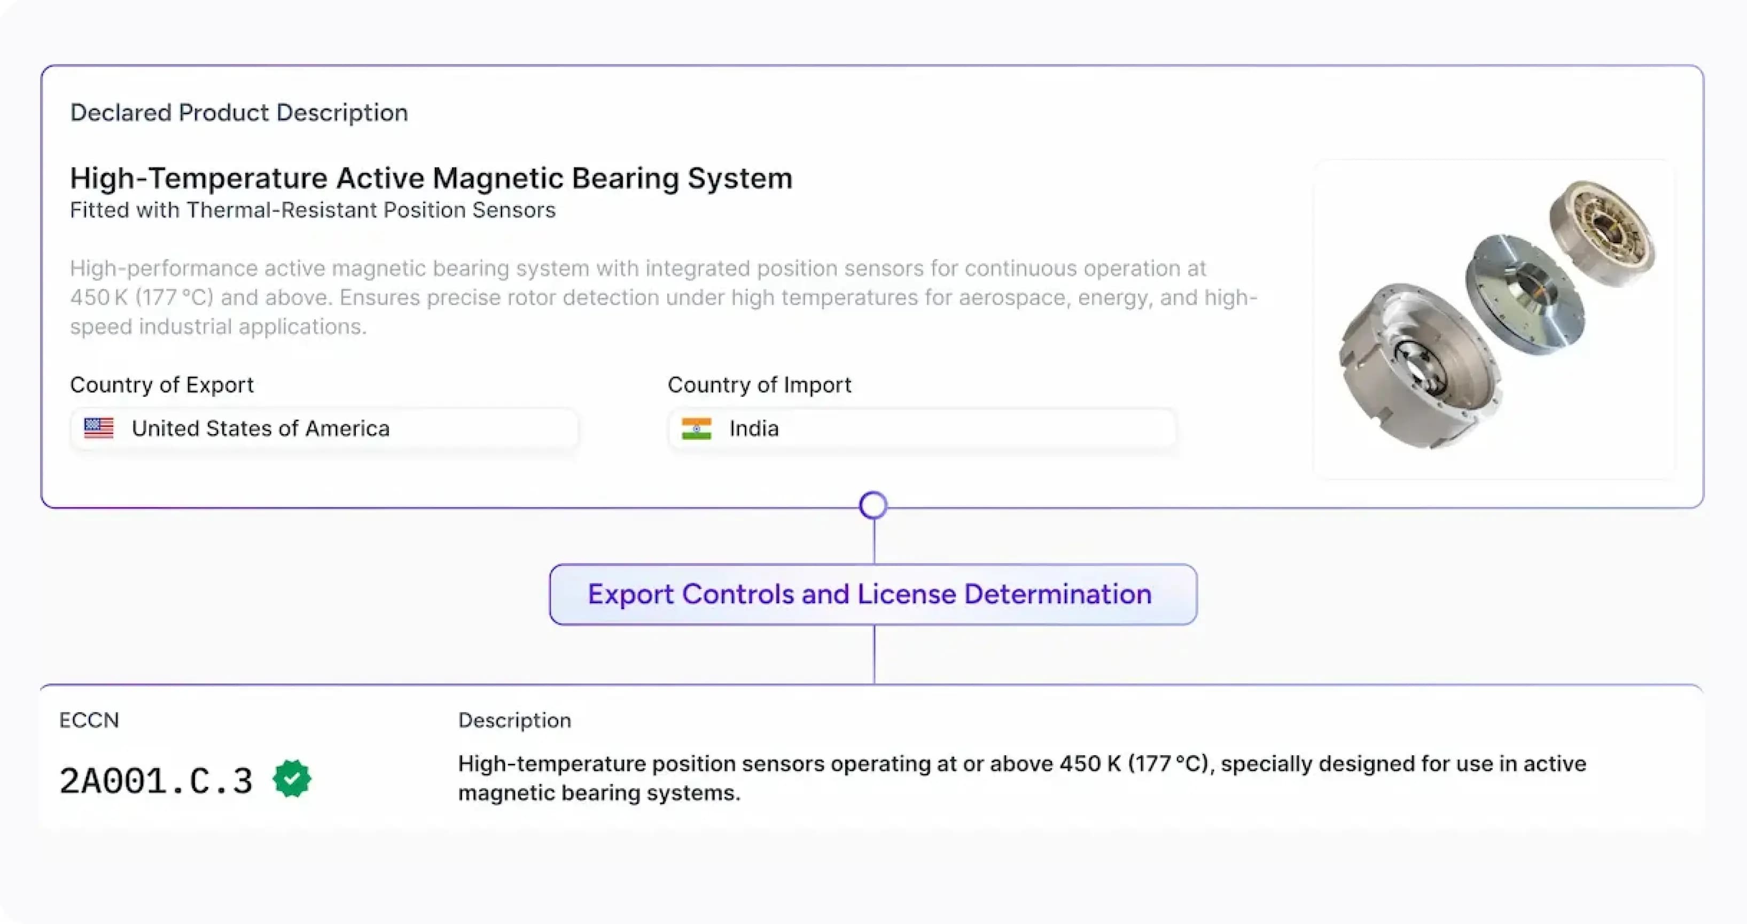
Task: Click the United States of America text
Action: tap(260, 428)
